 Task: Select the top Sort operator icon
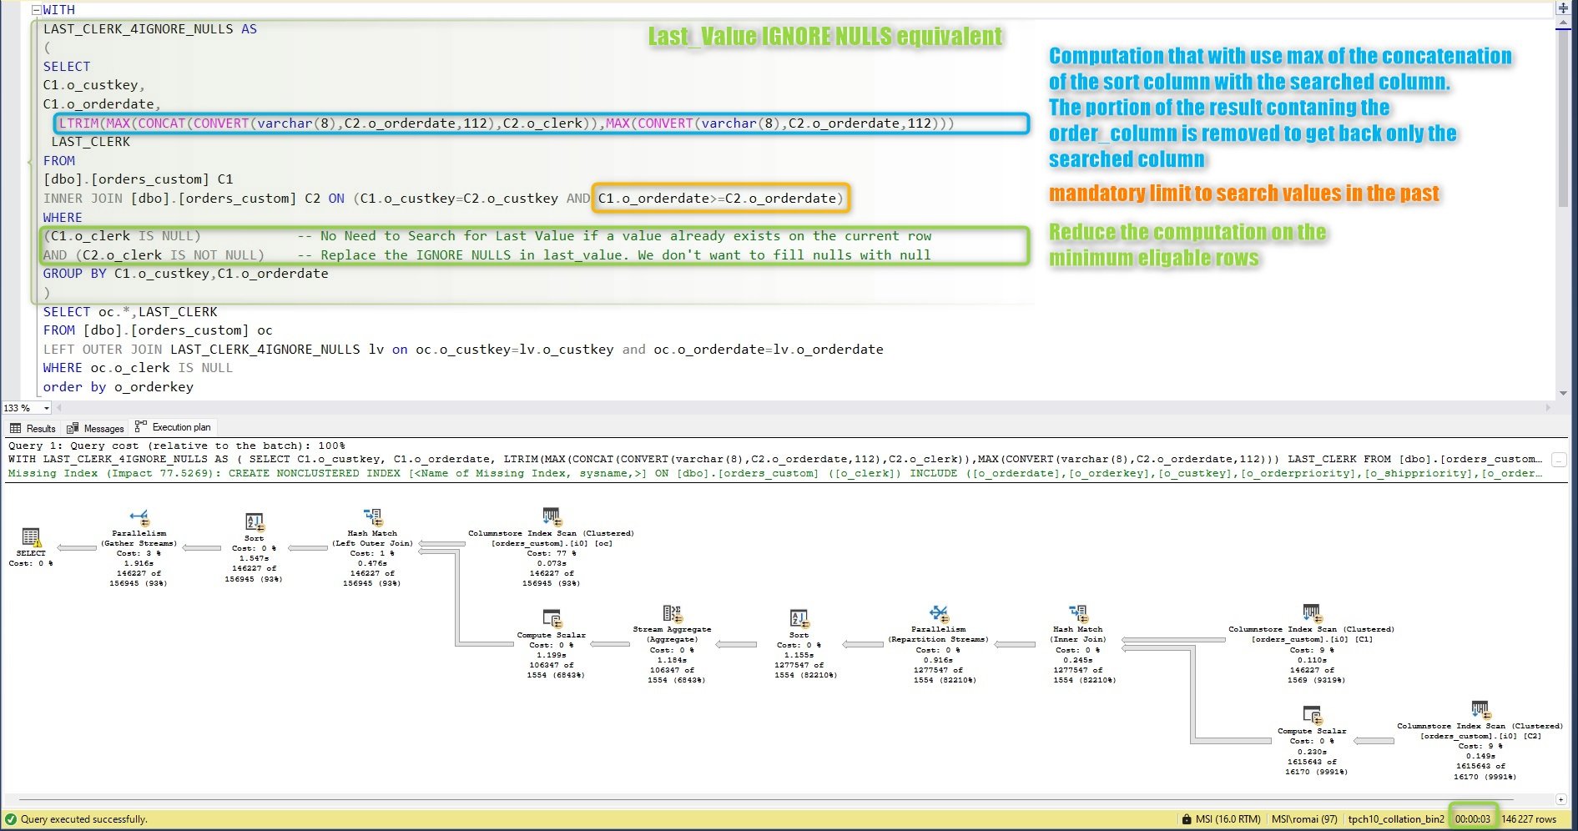click(255, 523)
